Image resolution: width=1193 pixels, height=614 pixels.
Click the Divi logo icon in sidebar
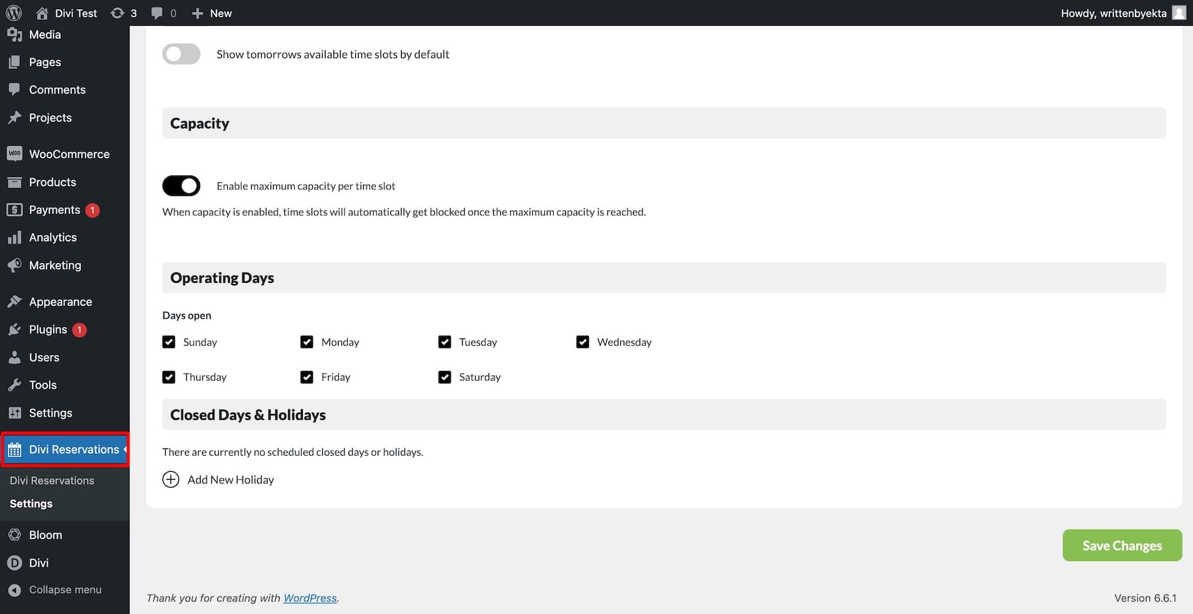[x=15, y=562]
